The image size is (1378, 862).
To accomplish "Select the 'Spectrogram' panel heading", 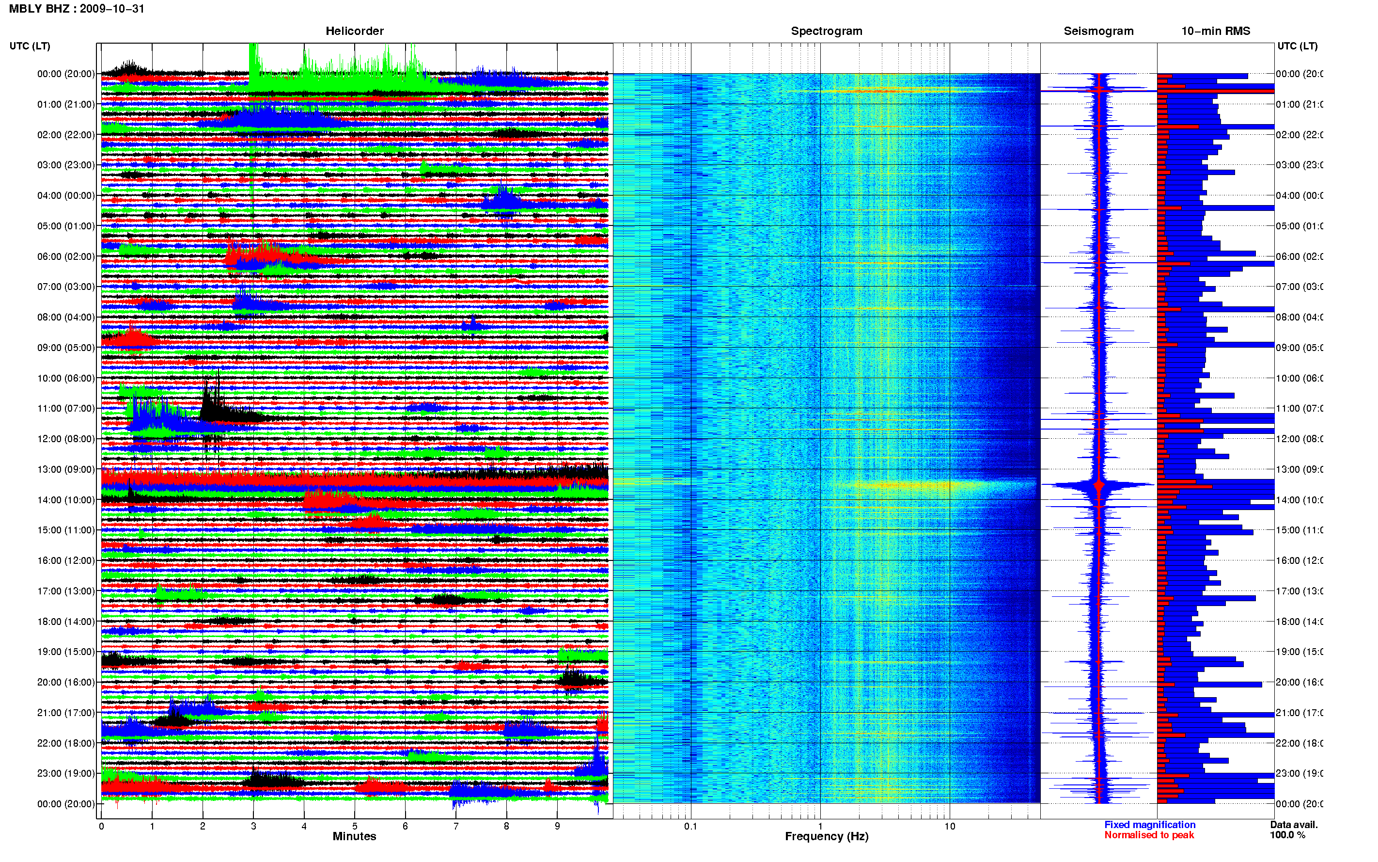I will pyautogui.click(x=826, y=31).
